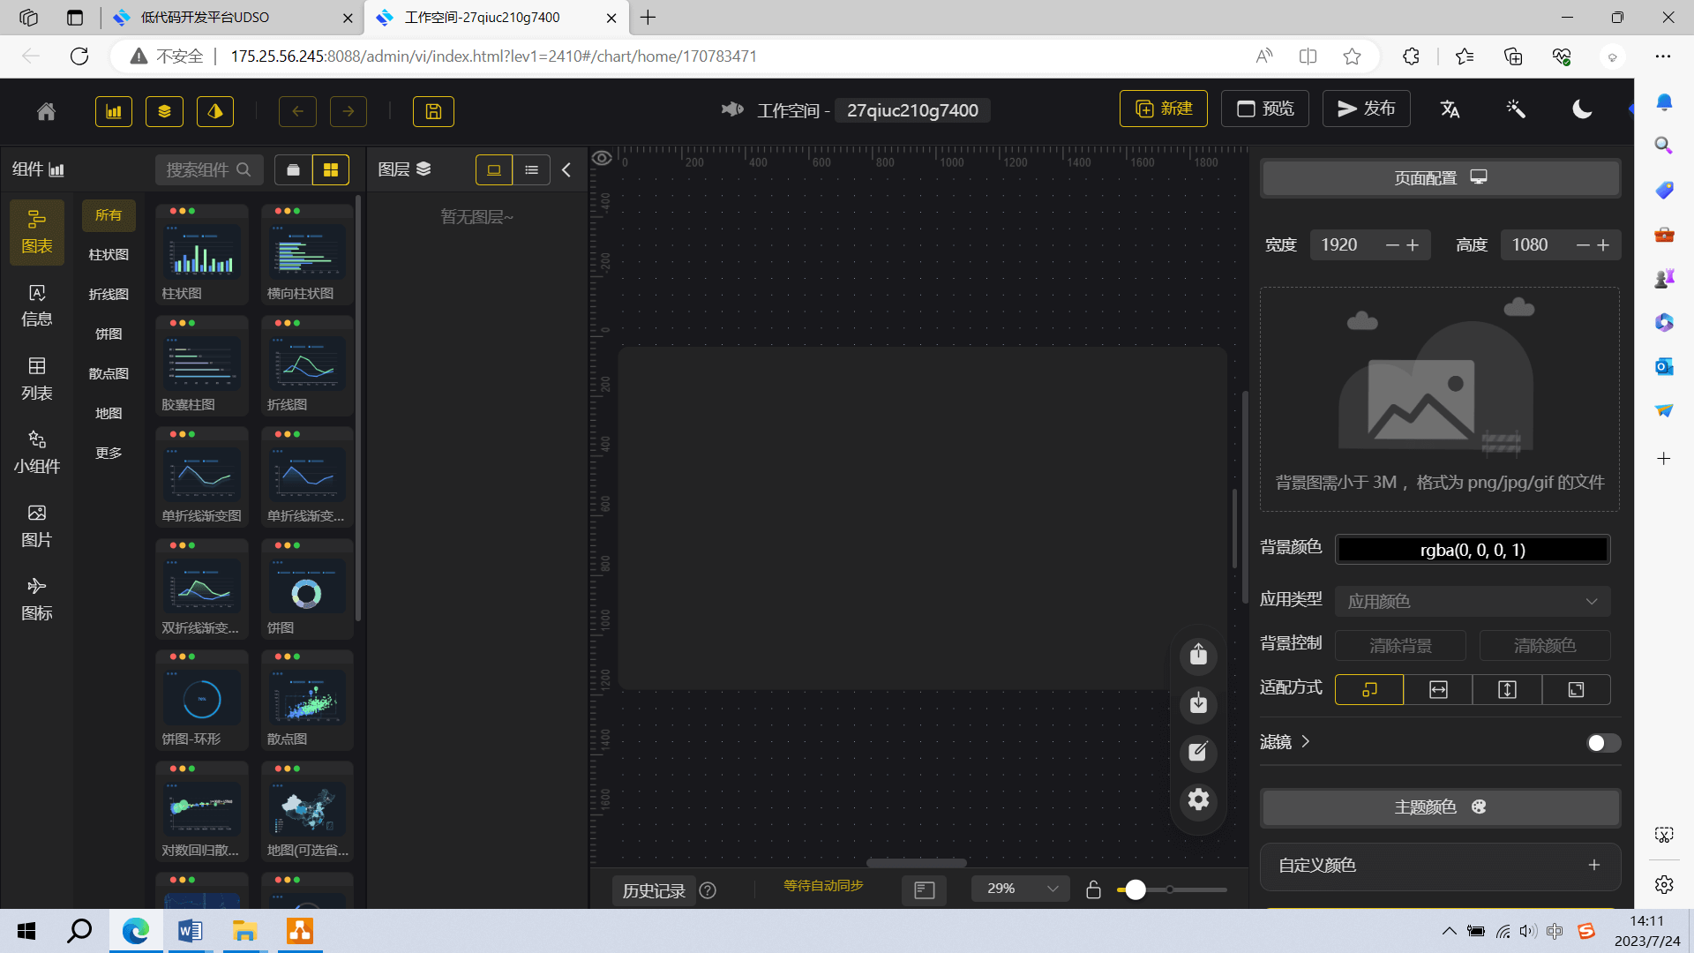This screenshot has width=1694, height=953.
Task: Open the 应用颜色 dropdown
Action: coord(1472,602)
